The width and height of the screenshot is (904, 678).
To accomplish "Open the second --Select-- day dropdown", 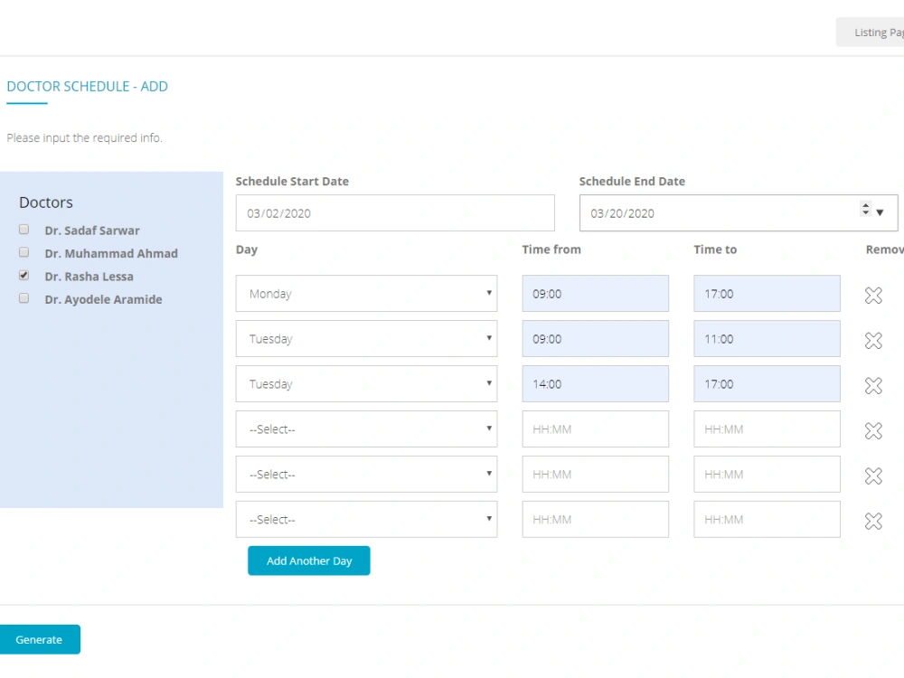I will 366,474.
